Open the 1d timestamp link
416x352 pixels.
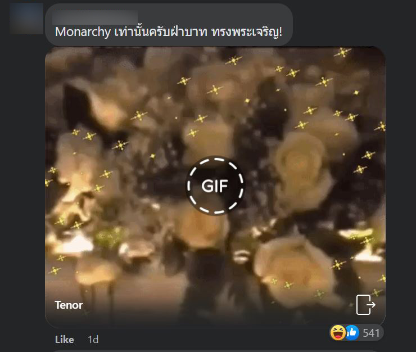tap(93, 340)
